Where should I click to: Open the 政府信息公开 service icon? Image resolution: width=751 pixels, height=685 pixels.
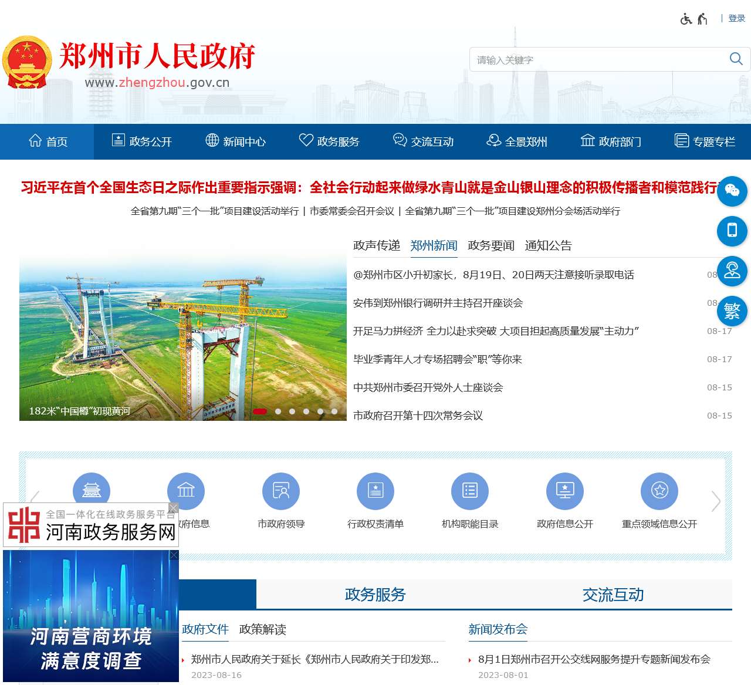565,491
